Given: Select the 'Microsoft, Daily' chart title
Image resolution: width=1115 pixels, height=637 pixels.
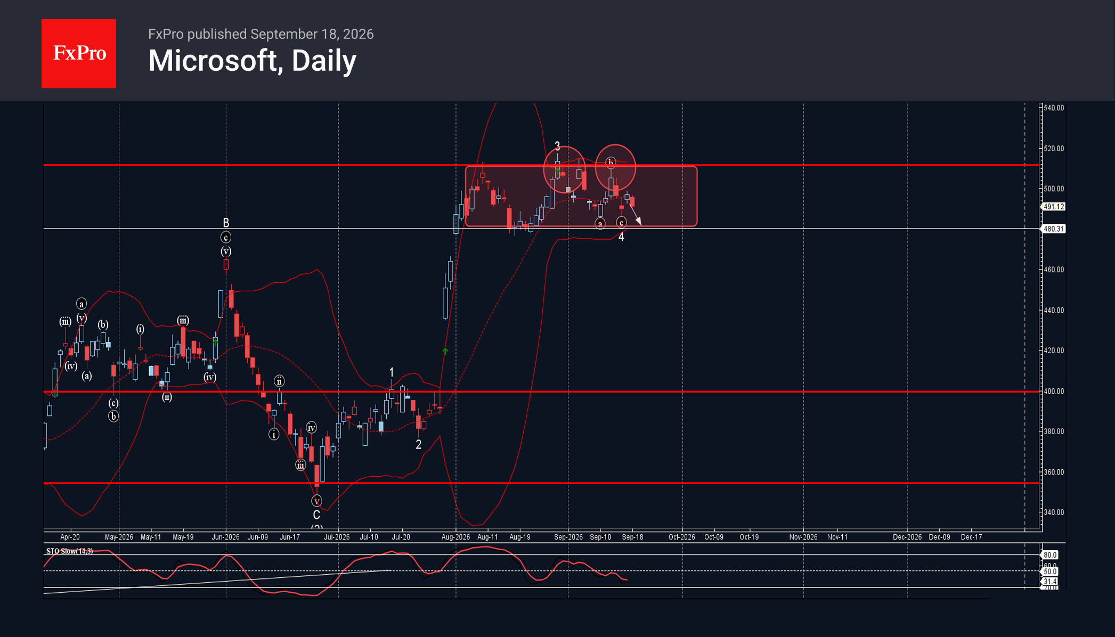Looking at the screenshot, I should point(252,61).
